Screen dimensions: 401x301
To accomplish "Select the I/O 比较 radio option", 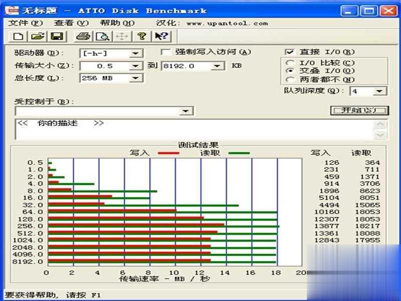I will pyautogui.click(x=290, y=63).
